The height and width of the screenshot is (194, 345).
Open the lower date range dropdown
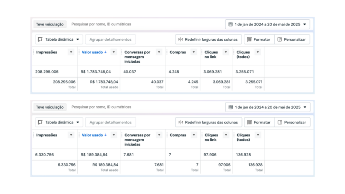click(x=268, y=107)
